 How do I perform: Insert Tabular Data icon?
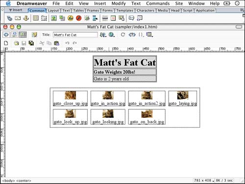[122, 18]
